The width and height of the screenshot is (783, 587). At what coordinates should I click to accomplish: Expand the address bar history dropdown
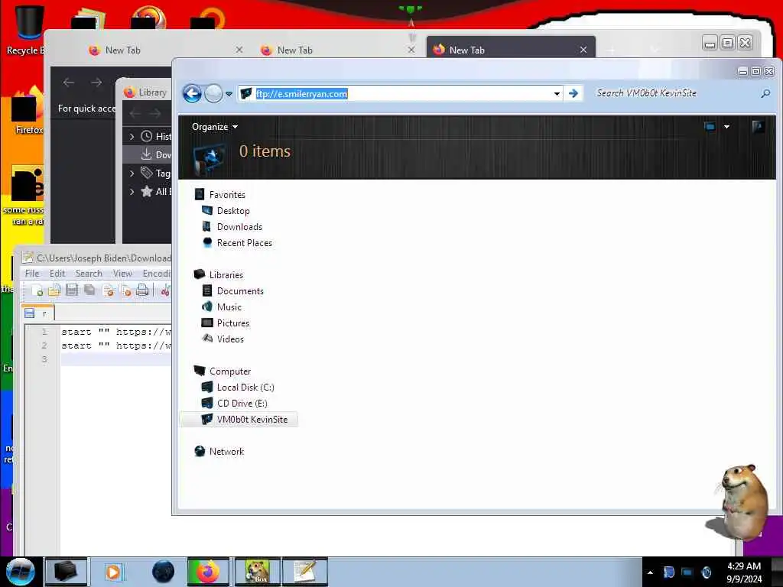[x=557, y=94]
